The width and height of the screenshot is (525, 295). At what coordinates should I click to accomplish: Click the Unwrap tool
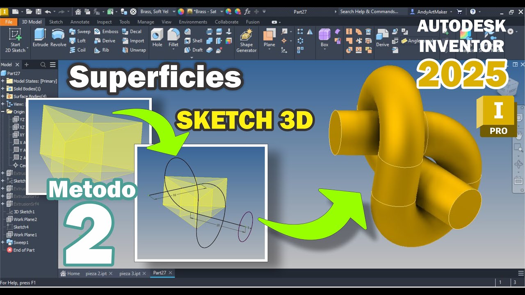[134, 50]
